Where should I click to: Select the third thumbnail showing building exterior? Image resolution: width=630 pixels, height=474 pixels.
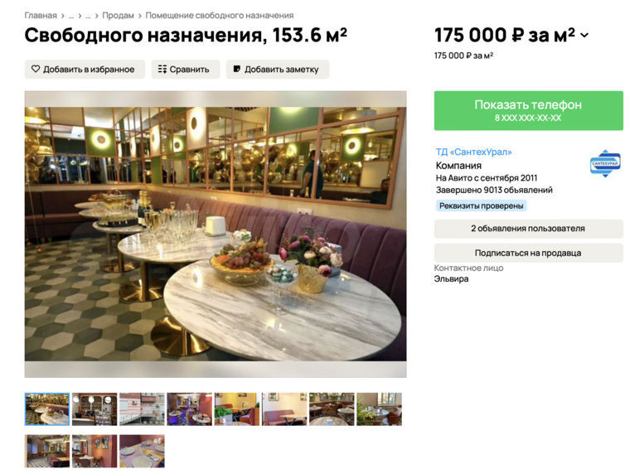pyautogui.click(x=142, y=409)
